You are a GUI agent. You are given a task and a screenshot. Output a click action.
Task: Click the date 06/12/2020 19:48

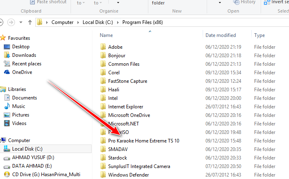[x=223, y=132]
